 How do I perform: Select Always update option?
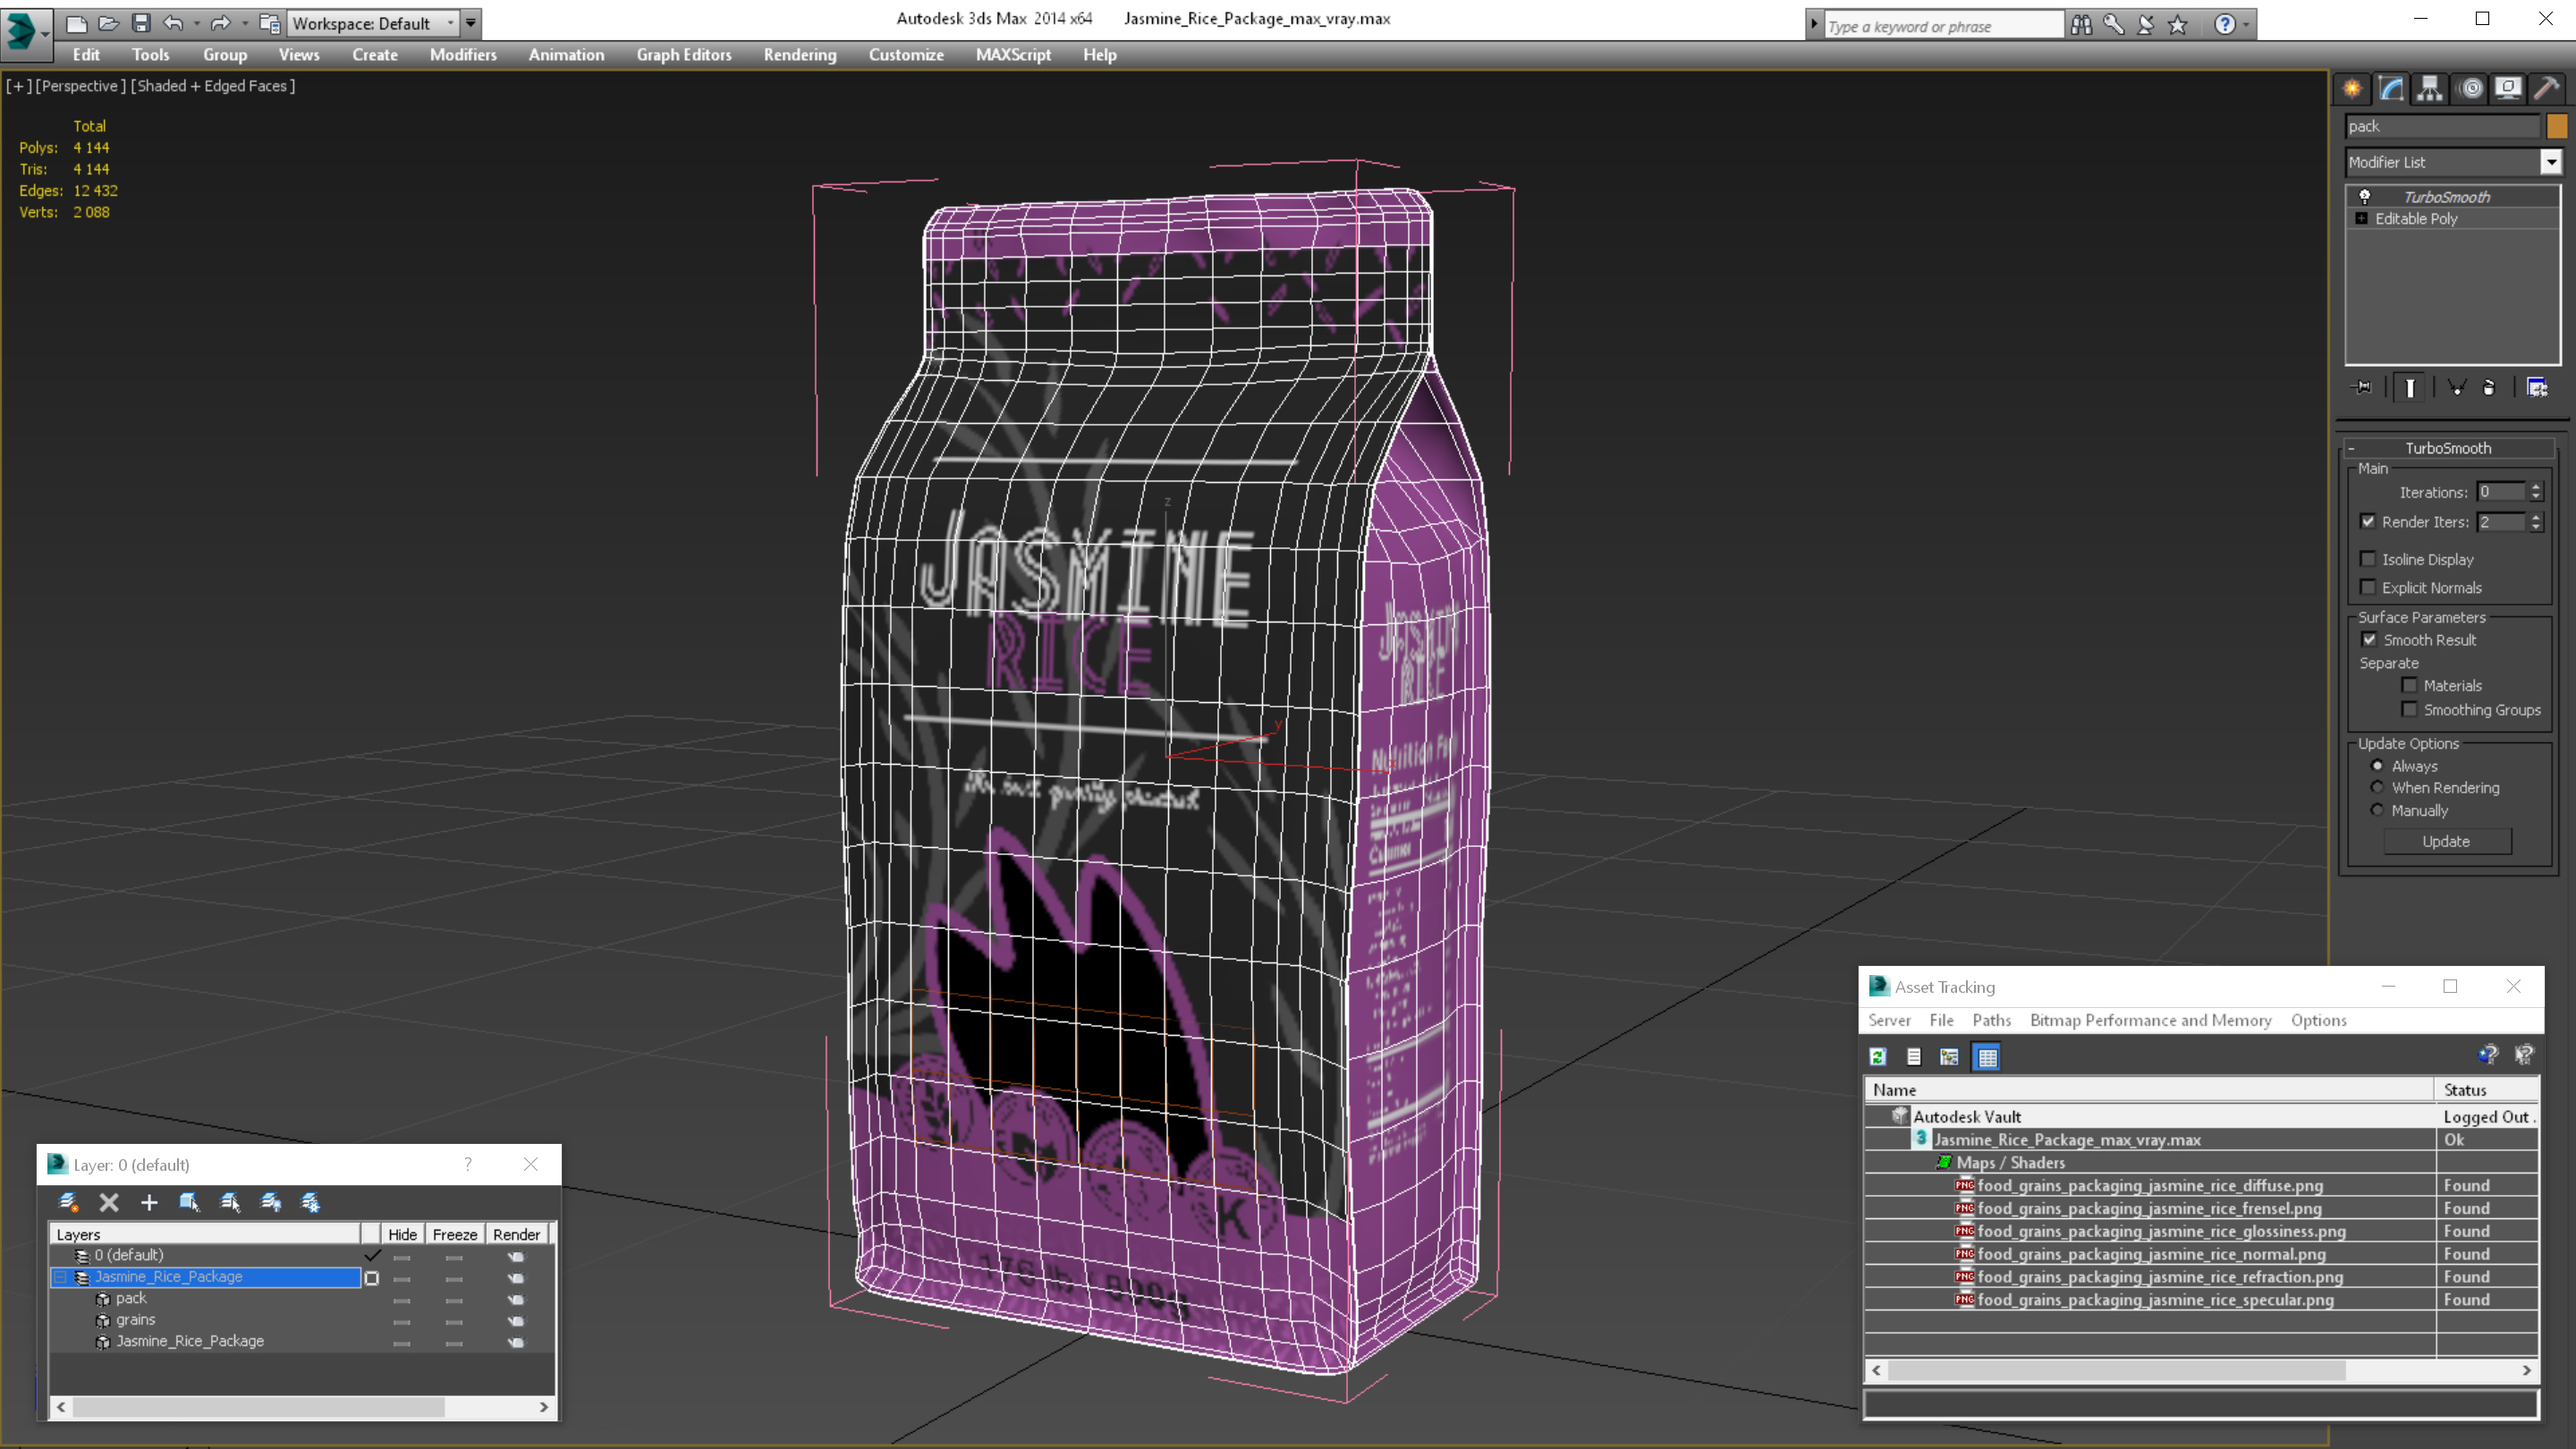click(x=2377, y=765)
